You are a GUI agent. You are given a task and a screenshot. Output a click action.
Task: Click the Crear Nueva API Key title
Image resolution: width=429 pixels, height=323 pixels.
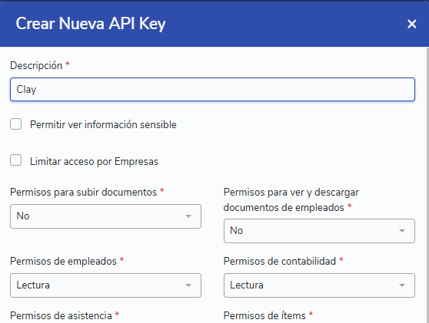91,24
